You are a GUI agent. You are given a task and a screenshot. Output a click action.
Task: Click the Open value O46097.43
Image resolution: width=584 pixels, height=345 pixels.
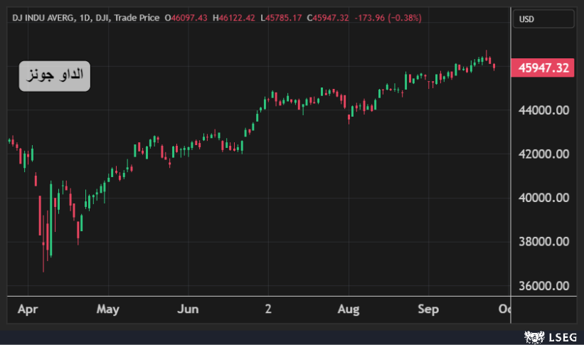186,17
